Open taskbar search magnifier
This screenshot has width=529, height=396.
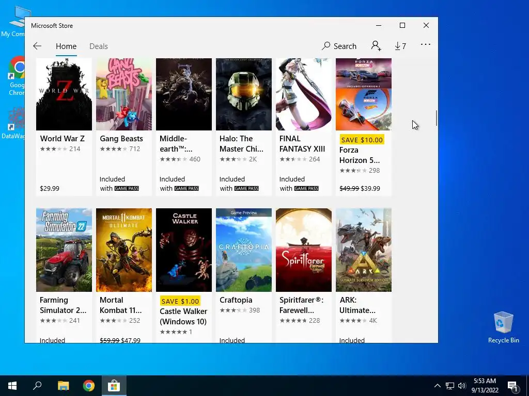(37, 386)
